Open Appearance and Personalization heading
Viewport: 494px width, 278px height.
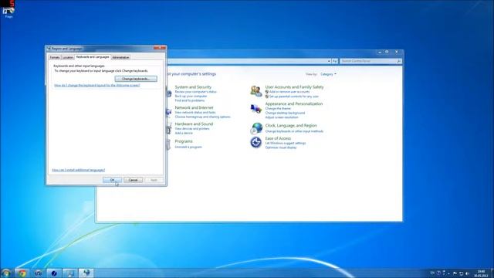tap(294, 103)
